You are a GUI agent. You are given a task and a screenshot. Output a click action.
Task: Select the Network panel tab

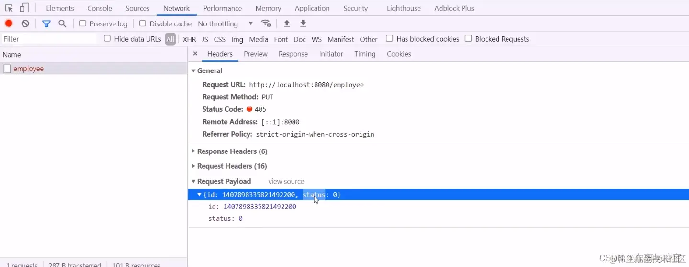click(176, 8)
